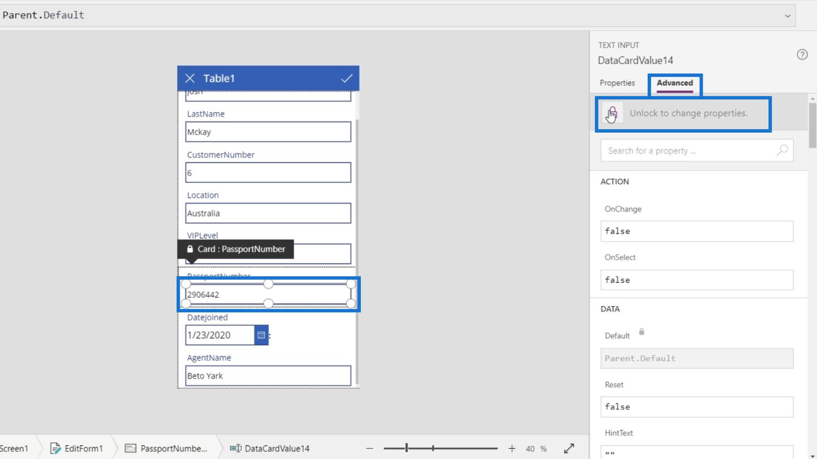
Task: Click the DataCardValue14 control name
Action: (x=636, y=61)
